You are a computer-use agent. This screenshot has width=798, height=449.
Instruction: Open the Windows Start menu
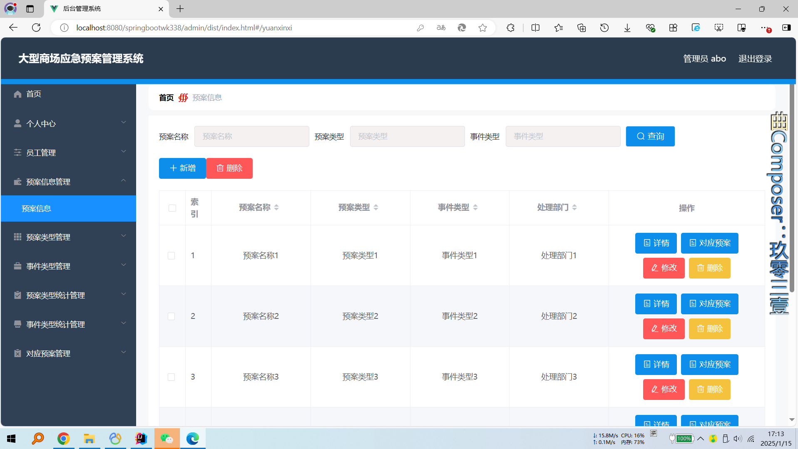(11, 439)
